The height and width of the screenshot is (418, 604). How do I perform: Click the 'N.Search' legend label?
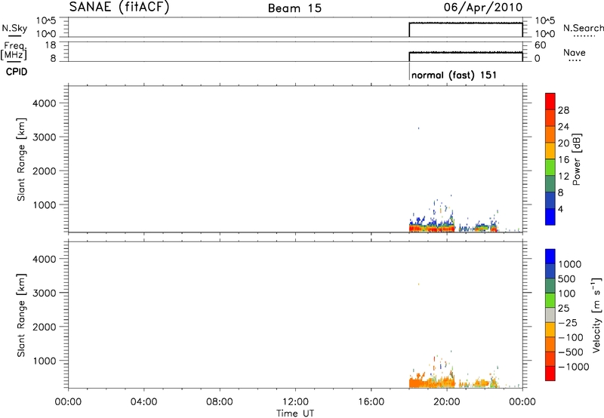(x=583, y=28)
